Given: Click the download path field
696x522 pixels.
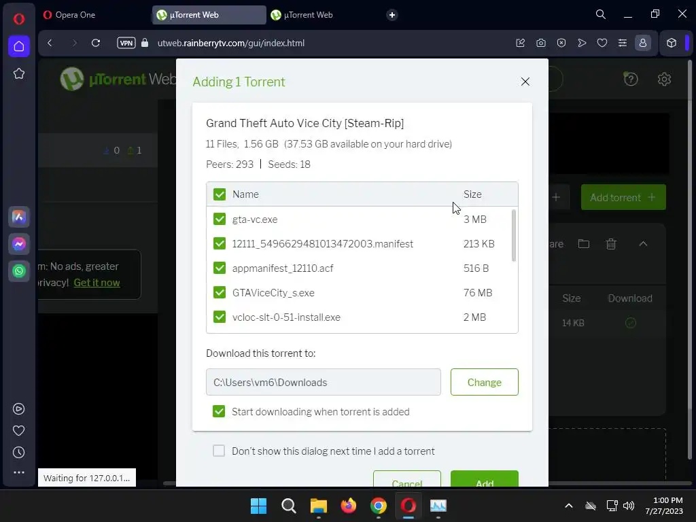Looking at the screenshot, I should click(x=323, y=382).
